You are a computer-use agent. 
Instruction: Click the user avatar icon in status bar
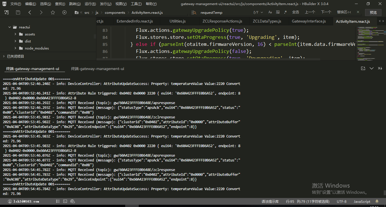pyautogui.click(x=10, y=201)
